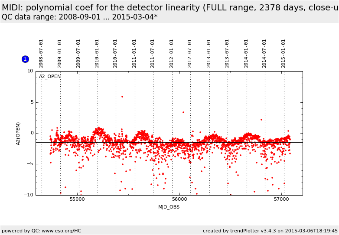The height and width of the screenshot is (235, 339).
Task: Click the 2008-07-01 date label
Action: click(42, 53)
